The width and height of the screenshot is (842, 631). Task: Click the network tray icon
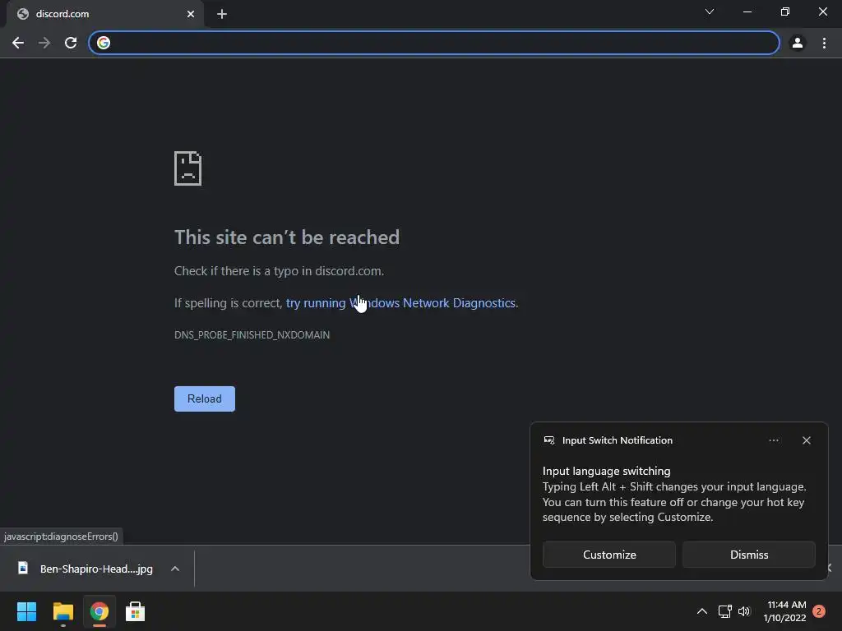[725, 611]
